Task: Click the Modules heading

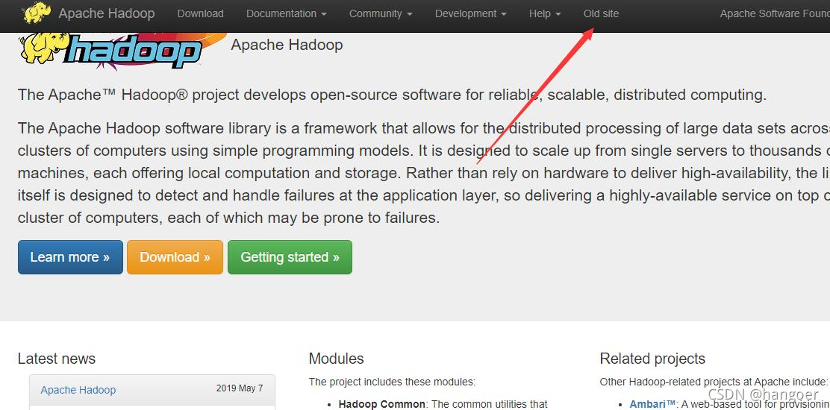Action: [336, 359]
